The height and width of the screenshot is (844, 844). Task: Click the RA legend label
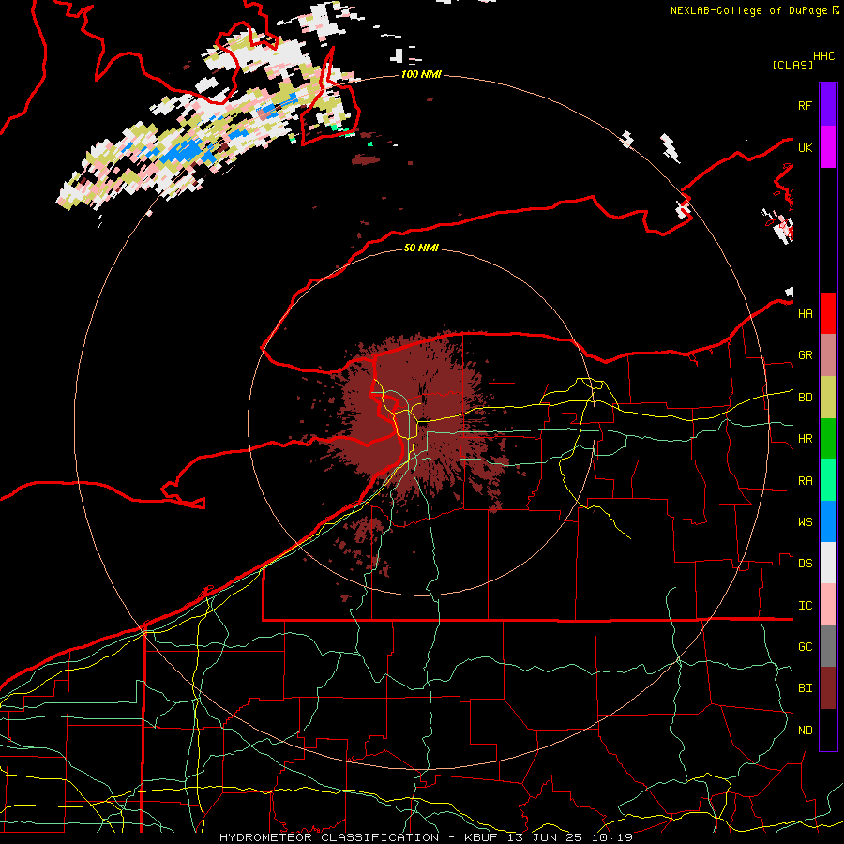tap(805, 481)
